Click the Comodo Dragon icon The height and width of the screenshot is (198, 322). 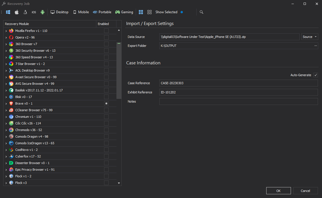click(x=11, y=137)
